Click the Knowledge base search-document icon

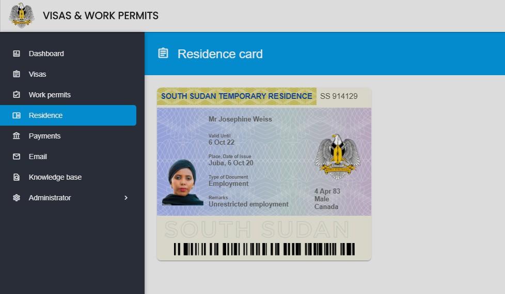17,177
